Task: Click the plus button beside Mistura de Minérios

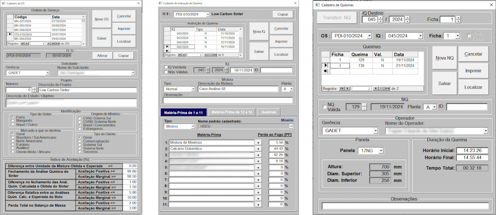Action: 258,143
